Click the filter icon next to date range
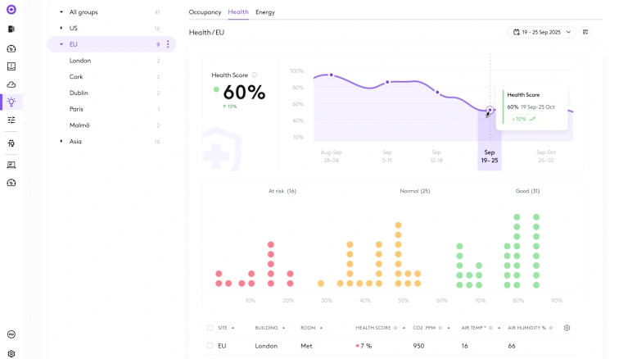This screenshot has width=637, height=359. pos(585,32)
